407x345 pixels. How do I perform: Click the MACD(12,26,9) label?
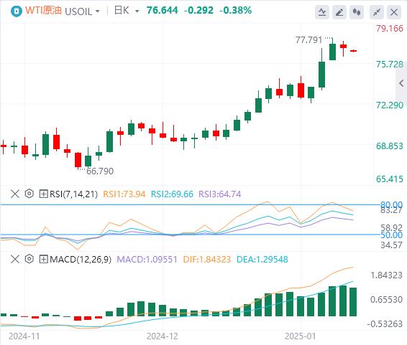pos(81,260)
